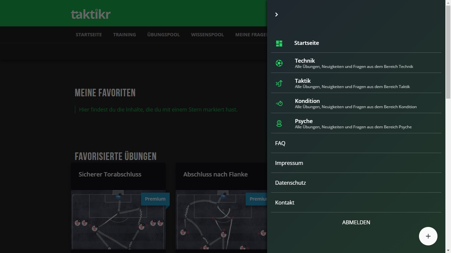
Task: Switch to the Übungspool tab
Action: pos(163,35)
